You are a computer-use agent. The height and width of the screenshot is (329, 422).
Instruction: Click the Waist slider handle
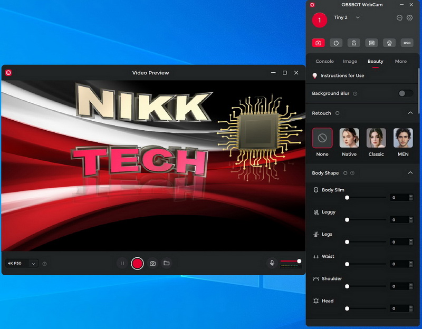[347, 264]
